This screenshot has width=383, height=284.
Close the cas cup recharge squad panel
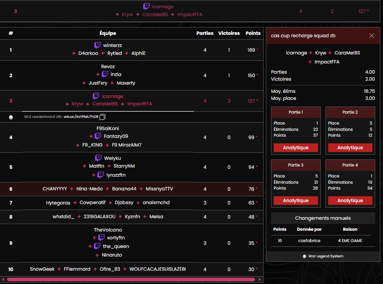click(371, 36)
